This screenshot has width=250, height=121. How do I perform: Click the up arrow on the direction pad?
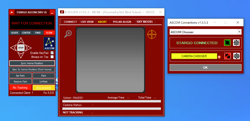(x=21, y=41)
